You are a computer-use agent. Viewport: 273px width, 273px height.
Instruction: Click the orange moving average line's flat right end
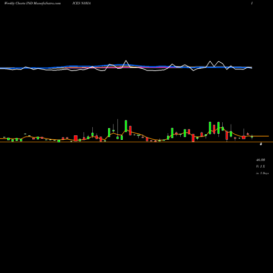click(x=260, y=136)
